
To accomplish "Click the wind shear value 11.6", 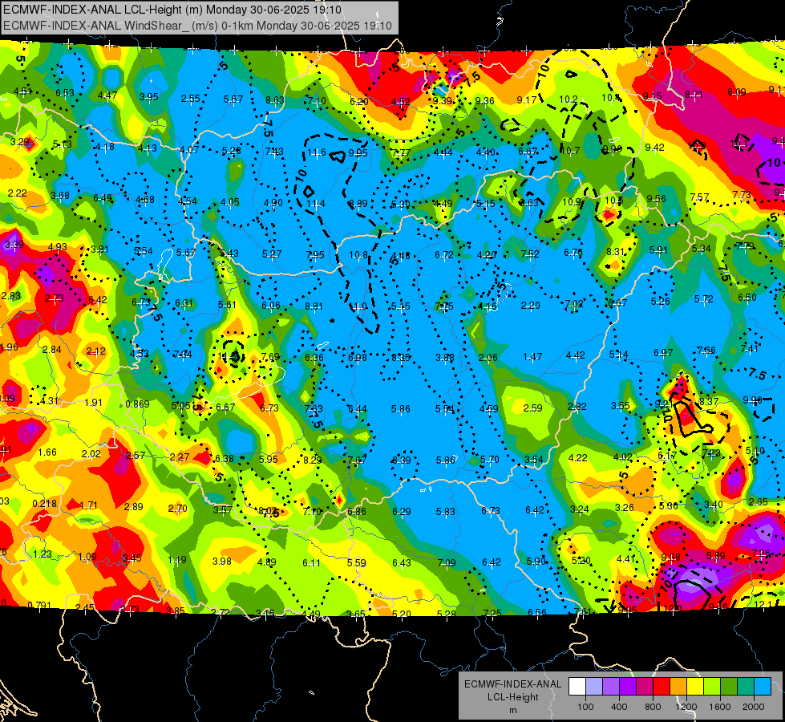I will [x=317, y=152].
